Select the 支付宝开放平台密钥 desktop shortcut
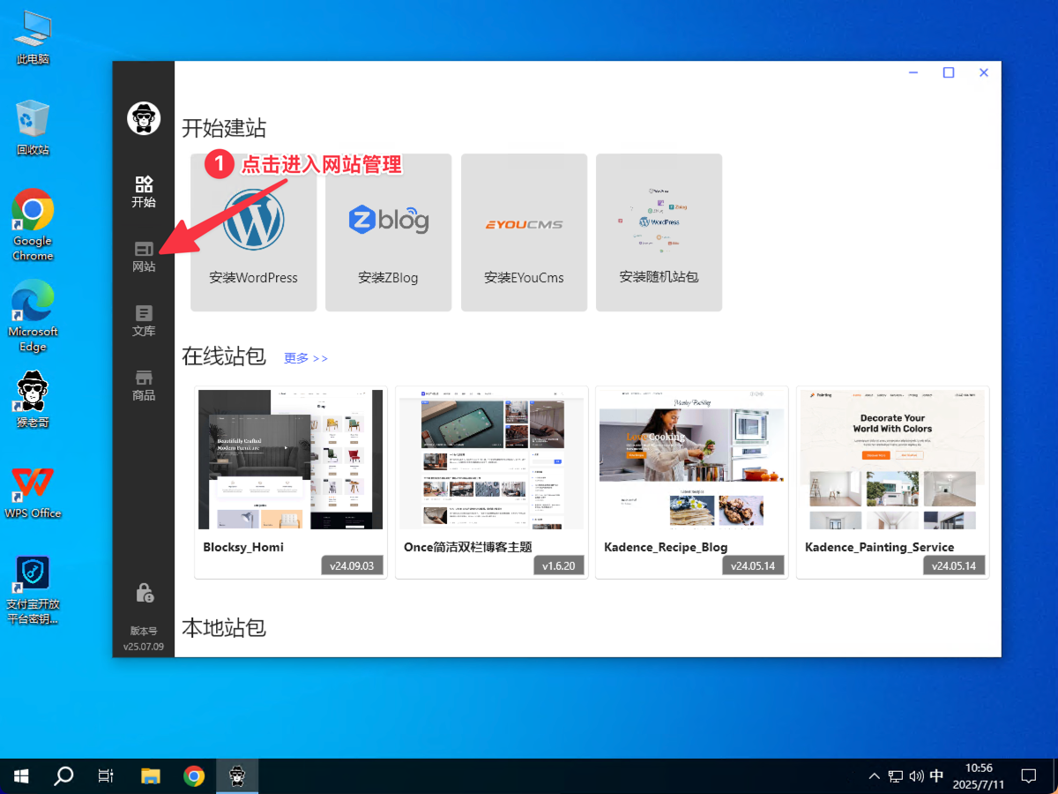The image size is (1058, 794). pos(33,591)
